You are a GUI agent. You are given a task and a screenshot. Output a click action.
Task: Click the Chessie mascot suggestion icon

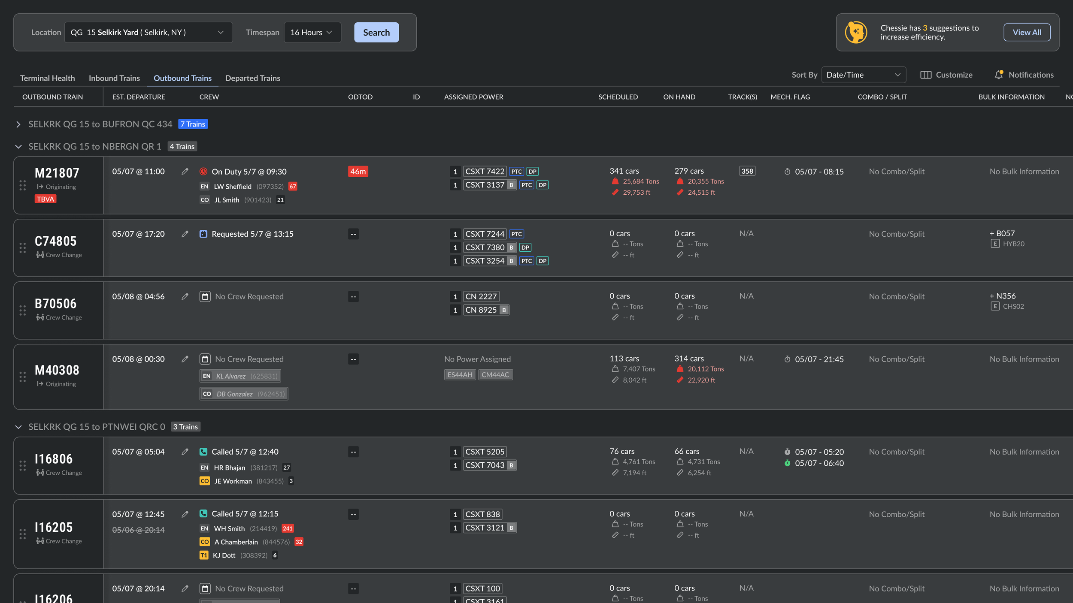tap(856, 32)
